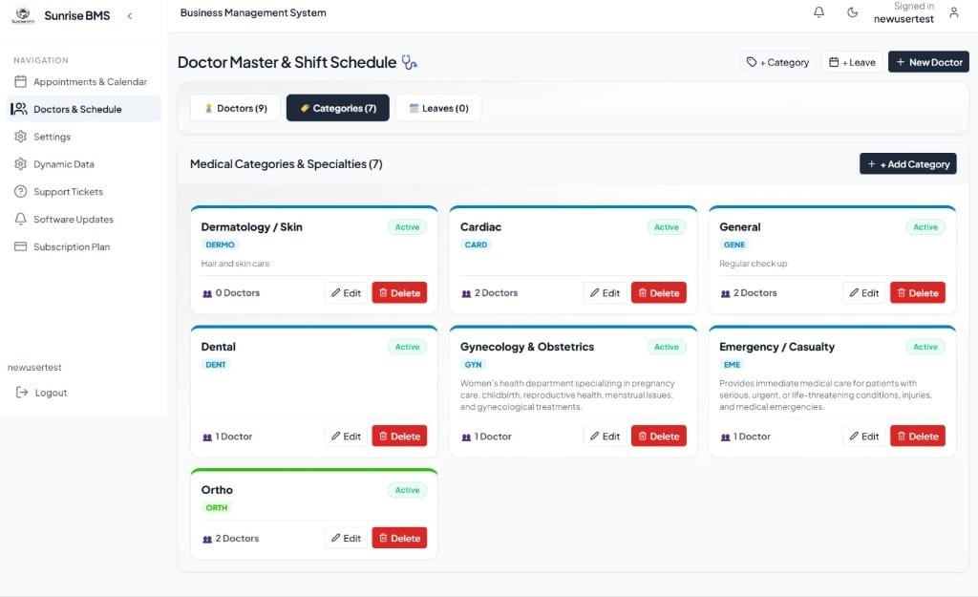
Task: Delete the Cardiac category
Action: [x=659, y=293]
